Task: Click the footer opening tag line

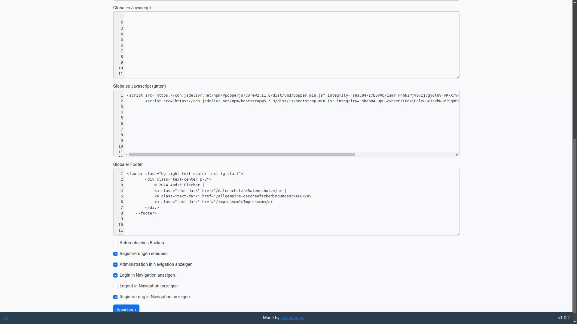Action: coord(185,174)
